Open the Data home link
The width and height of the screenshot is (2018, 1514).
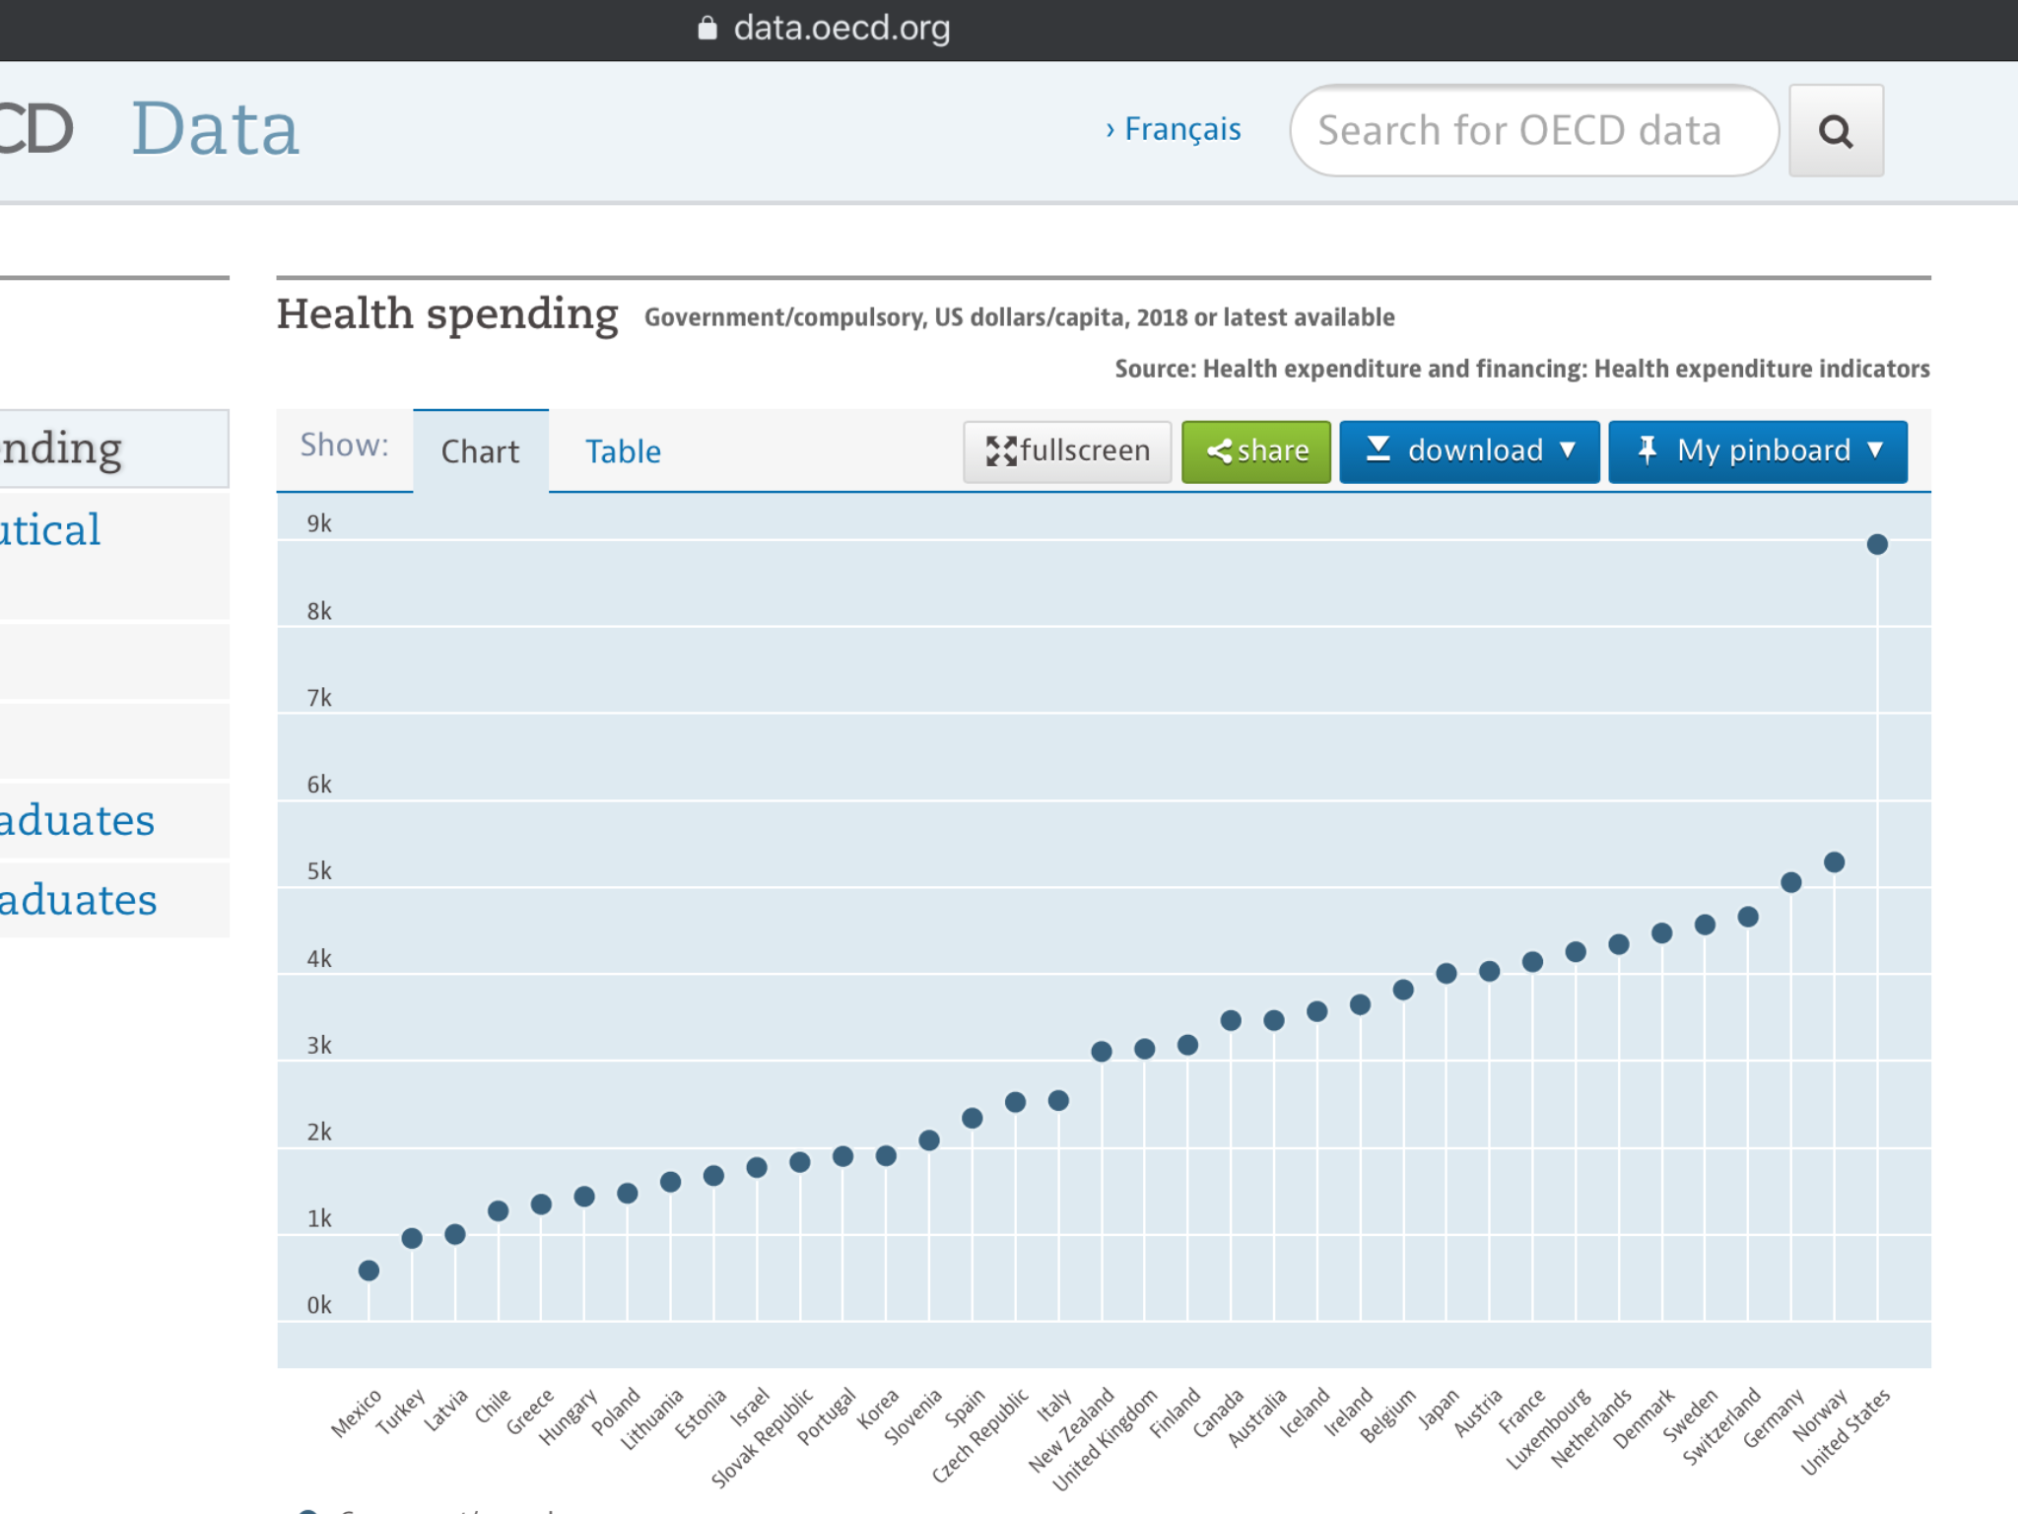215,129
